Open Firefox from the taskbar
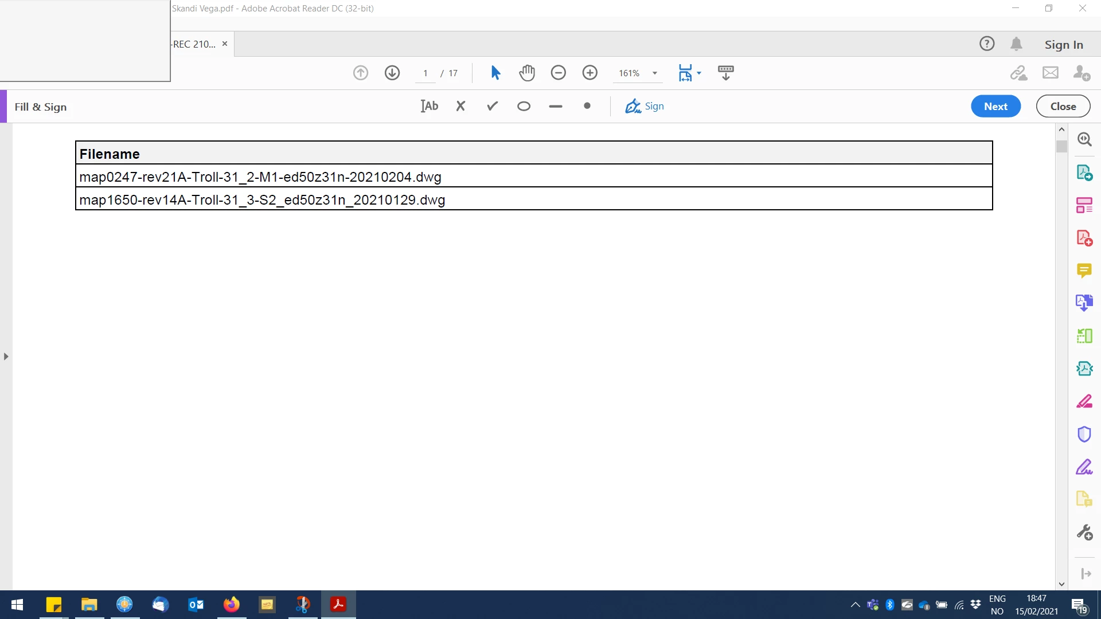The image size is (1101, 619). (232, 605)
